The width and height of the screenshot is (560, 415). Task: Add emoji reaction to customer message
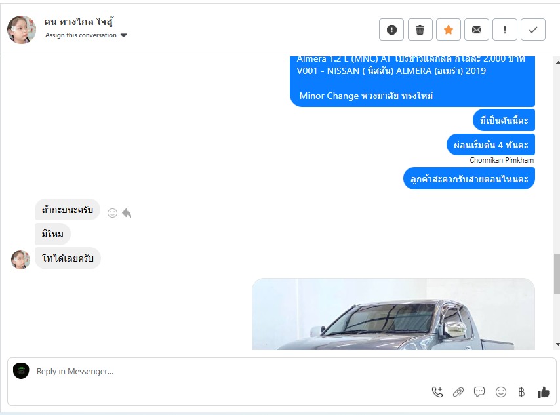(x=113, y=213)
